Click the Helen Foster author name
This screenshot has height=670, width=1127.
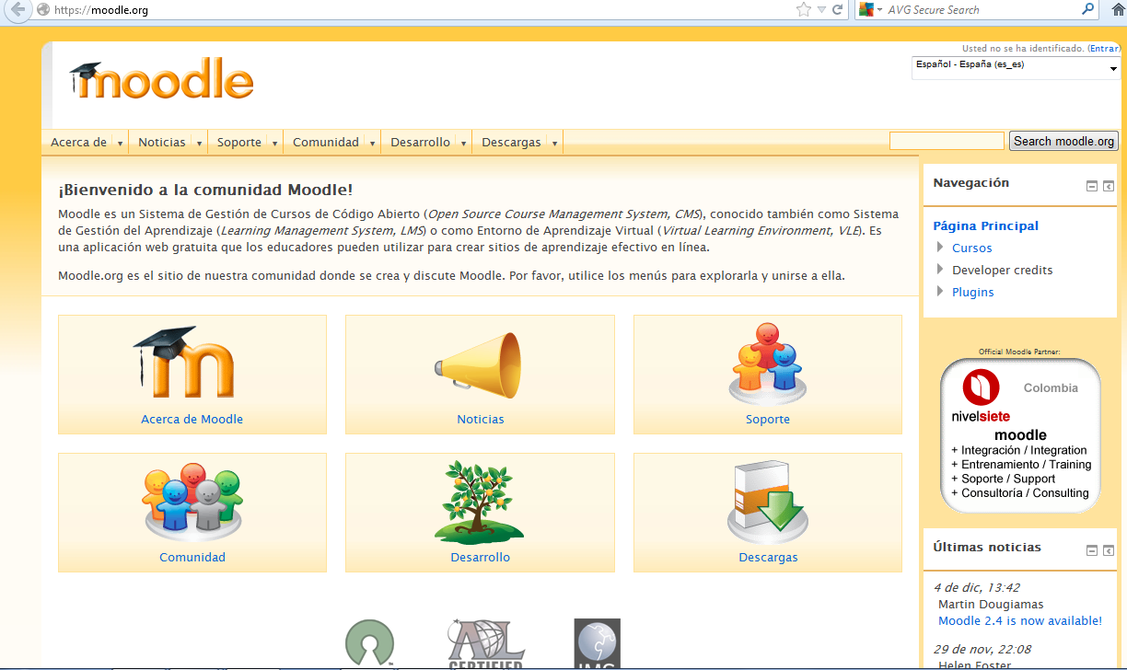974,664
